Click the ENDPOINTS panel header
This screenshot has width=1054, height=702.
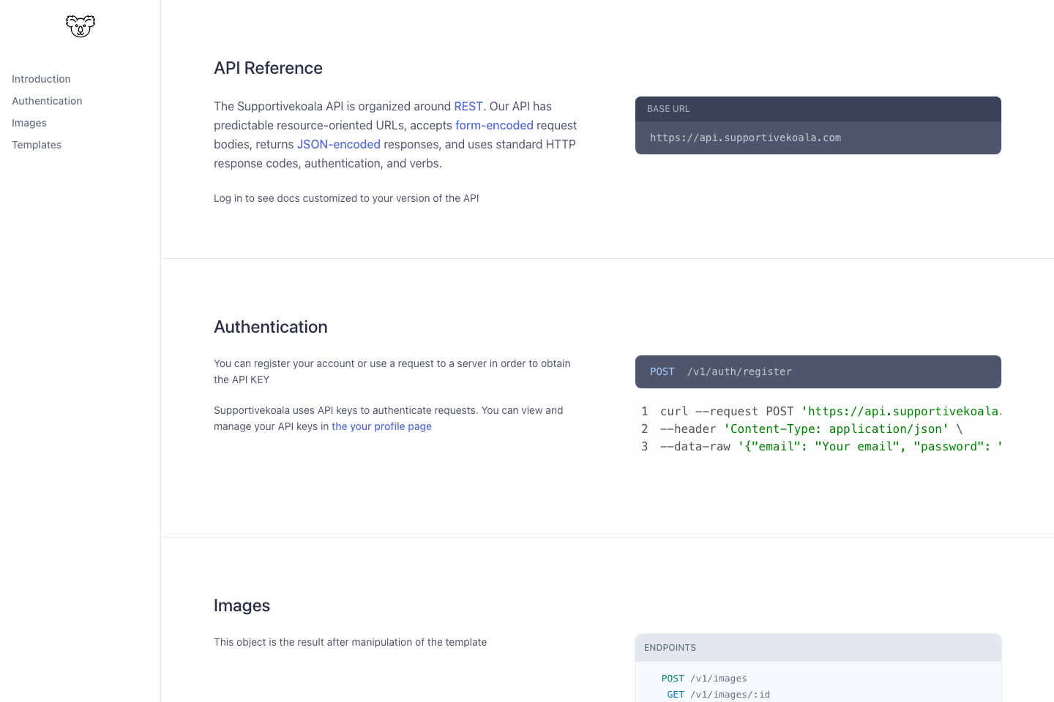coord(670,648)
